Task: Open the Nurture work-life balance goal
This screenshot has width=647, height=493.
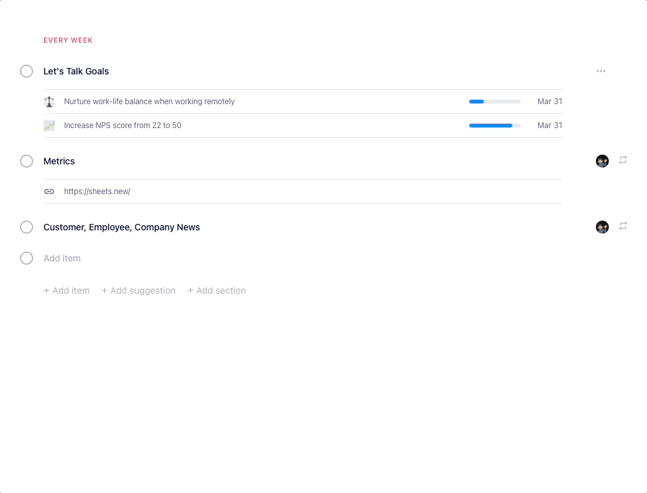Action: [x=149, y=102]
